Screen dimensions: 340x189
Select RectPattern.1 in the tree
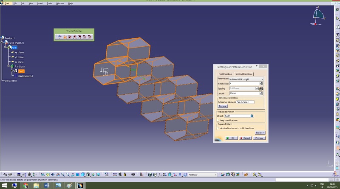(x=25, y=76)
